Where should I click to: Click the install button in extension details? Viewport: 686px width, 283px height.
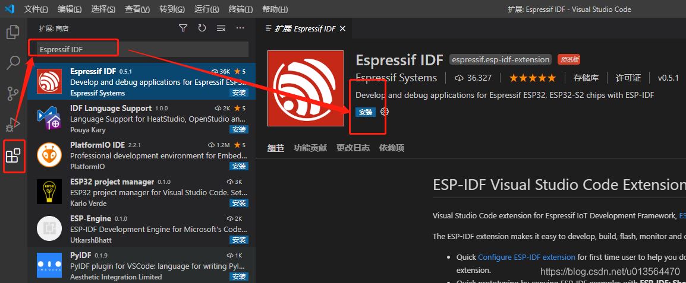click(x=366, y=112)
